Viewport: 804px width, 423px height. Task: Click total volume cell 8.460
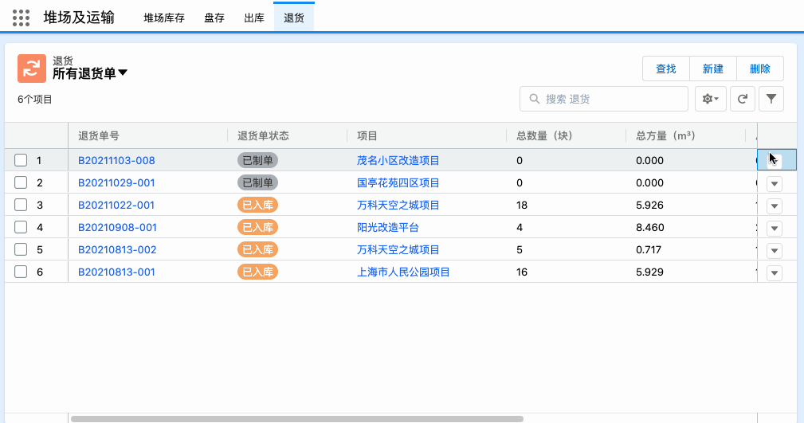click(x=649, y=227)
